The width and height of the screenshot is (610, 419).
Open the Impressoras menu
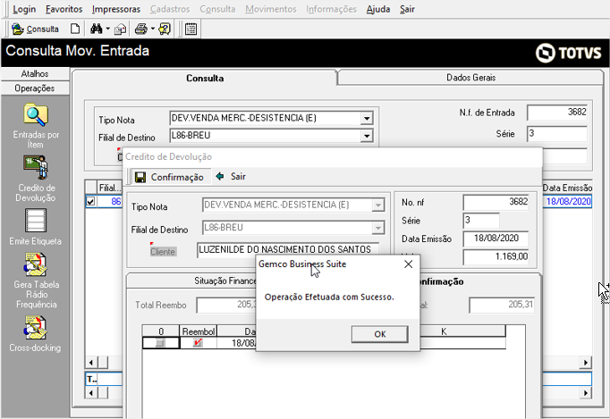tap(116, 9)
